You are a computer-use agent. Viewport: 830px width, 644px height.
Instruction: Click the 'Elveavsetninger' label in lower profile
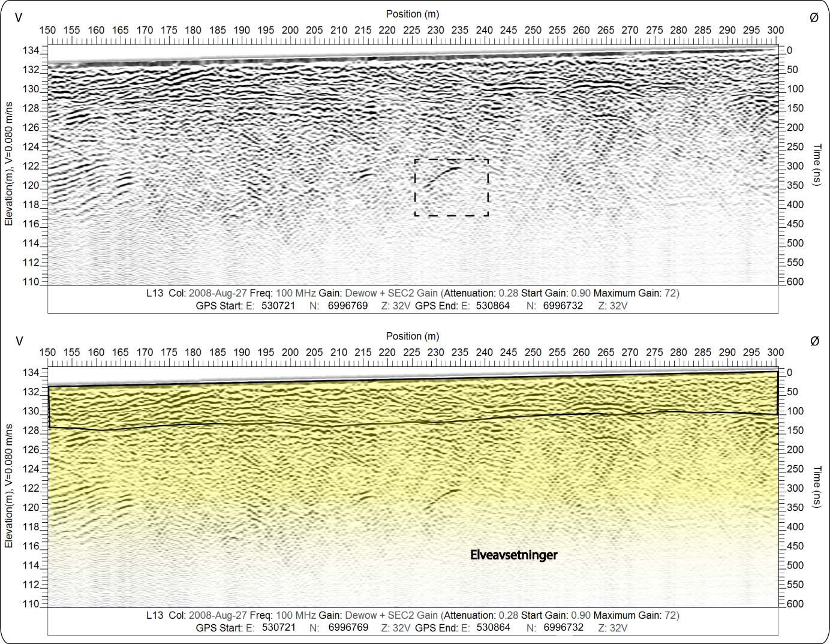pyautogui.click(x=514, y=555)
